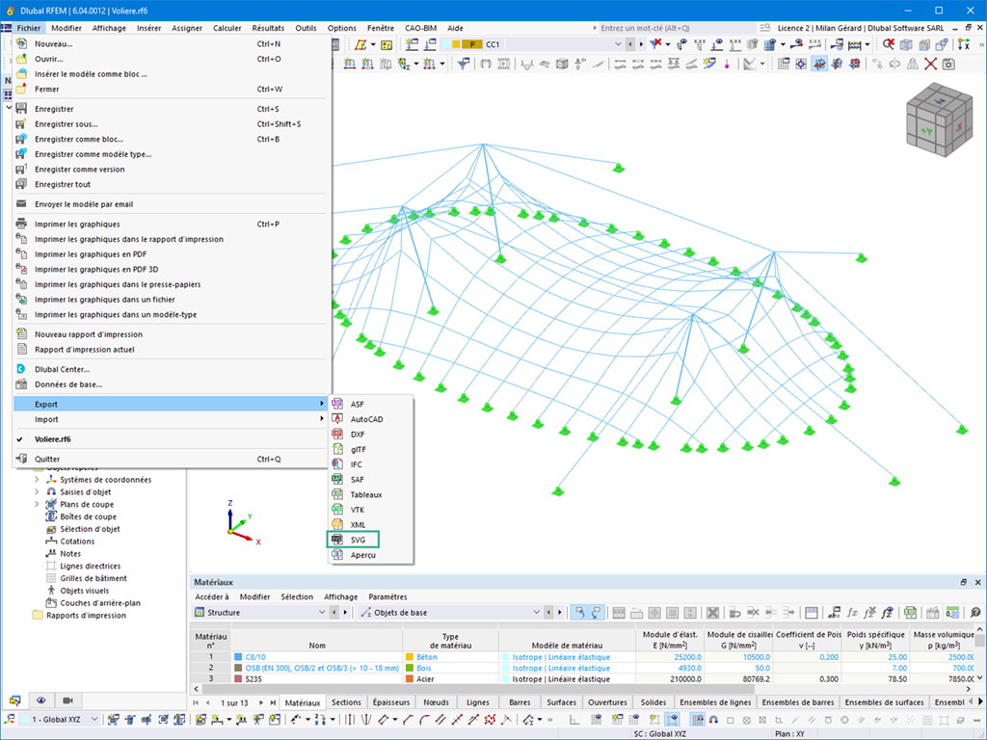987x740 pixels.
Task: Select the Notes tree item
Action: (70, 554)
